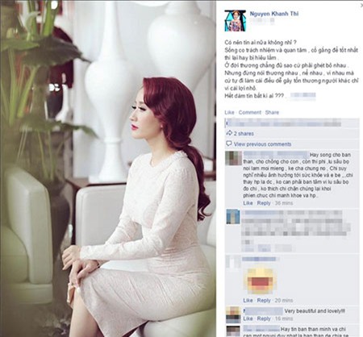Open the 2 shares icon
Screen dimensions: 363x337
pyautogui.click(x=229, y=133)
